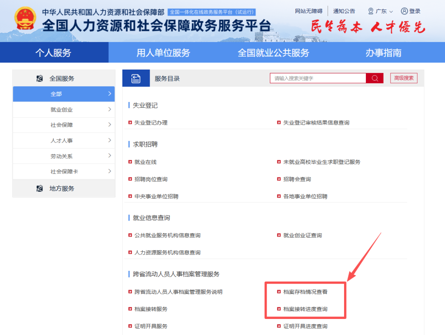445x335 pixels.
Task: Click the red bullet icon before 就业在线
Action: coord(130,162)
